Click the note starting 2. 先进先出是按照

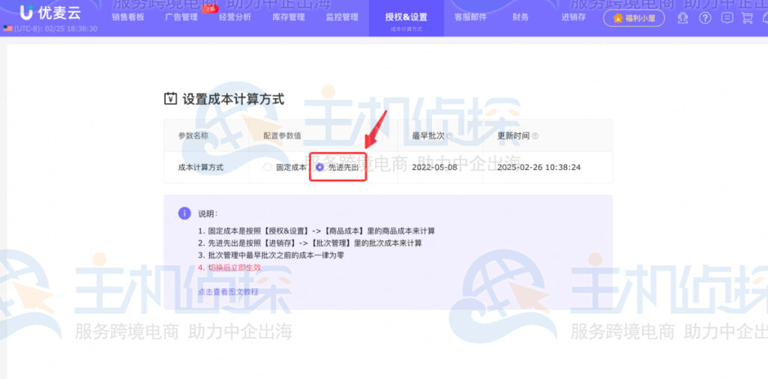click(x=310, y=243)
